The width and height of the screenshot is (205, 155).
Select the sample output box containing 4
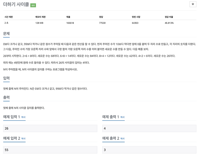coord(149,128)
